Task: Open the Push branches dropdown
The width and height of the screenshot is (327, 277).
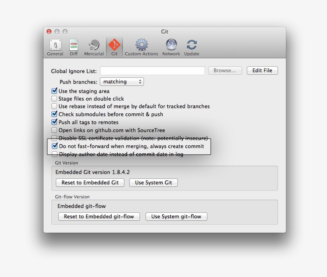Action: click(122, 81)
